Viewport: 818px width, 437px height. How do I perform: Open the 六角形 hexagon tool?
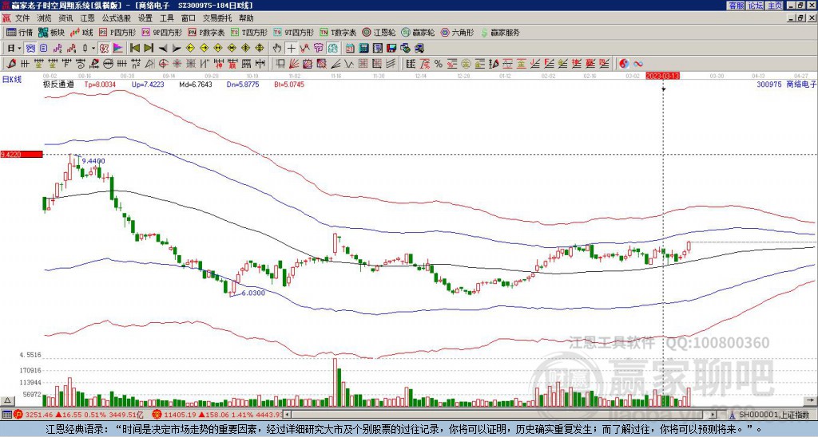tap(457, 32)
